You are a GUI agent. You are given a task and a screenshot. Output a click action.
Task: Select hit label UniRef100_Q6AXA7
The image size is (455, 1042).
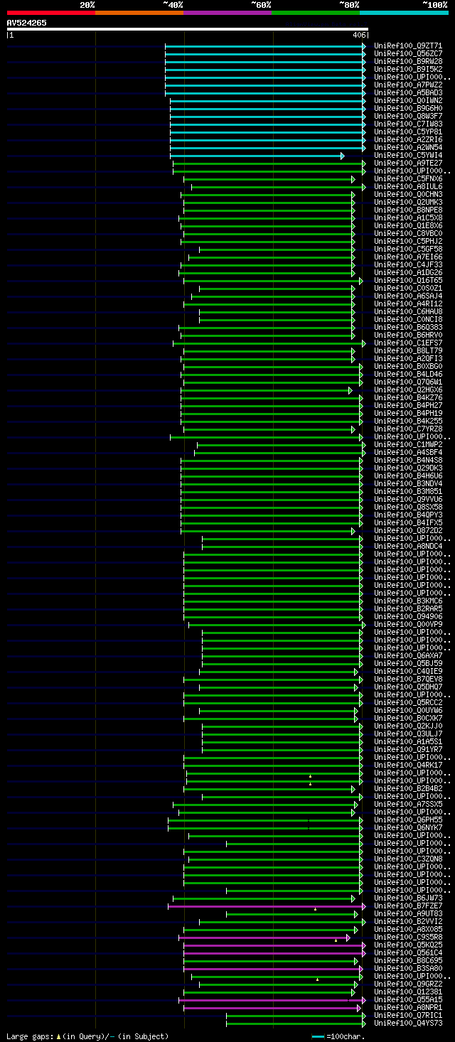pyautogui.click(x=408, y=656)
